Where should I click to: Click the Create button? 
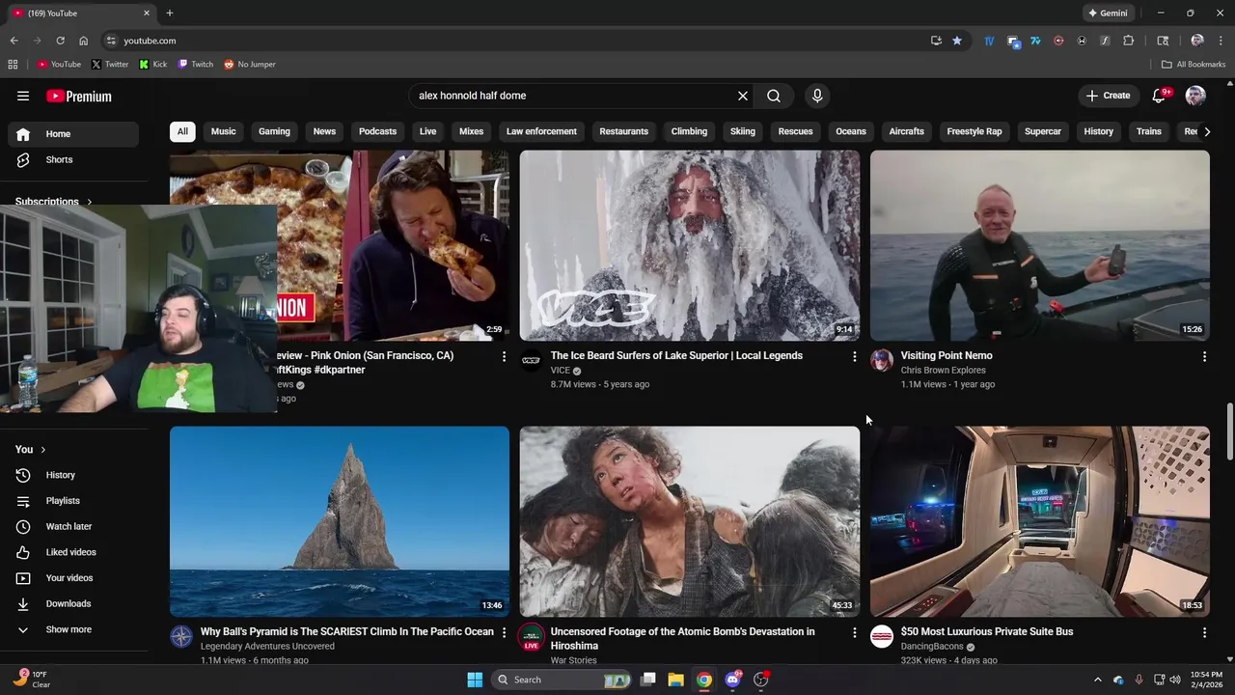(x=1108, y=96)
